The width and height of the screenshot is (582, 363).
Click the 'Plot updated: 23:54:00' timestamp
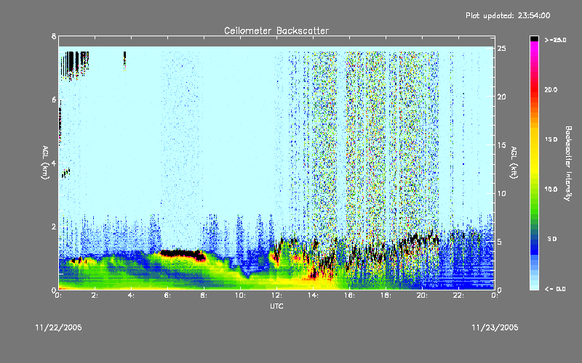coord(508,15)
